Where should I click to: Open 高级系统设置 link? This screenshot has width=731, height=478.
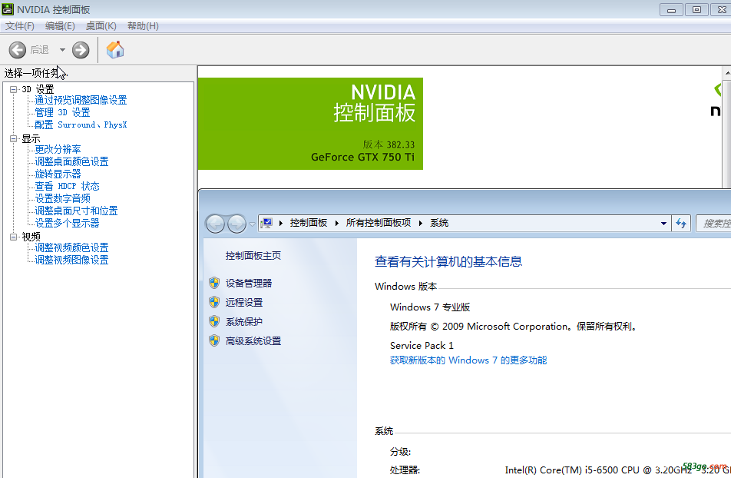click(253, 341)
